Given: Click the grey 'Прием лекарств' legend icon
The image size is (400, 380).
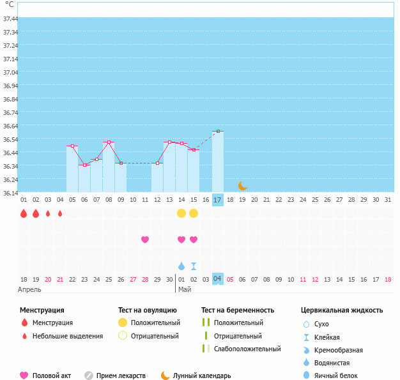Looking at the screenshot, I should (x=89, y=376).
